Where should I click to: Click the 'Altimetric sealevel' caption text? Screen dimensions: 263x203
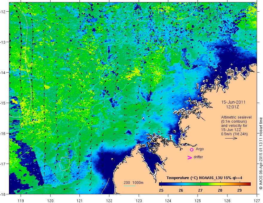point(236,117)
